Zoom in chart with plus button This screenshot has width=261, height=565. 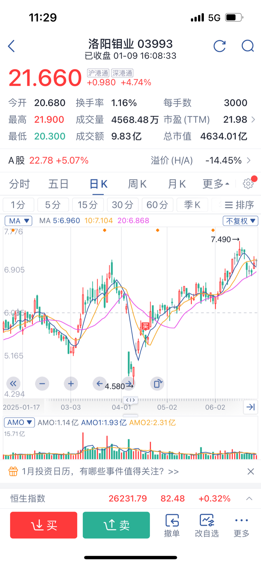[x=71, y=384]
